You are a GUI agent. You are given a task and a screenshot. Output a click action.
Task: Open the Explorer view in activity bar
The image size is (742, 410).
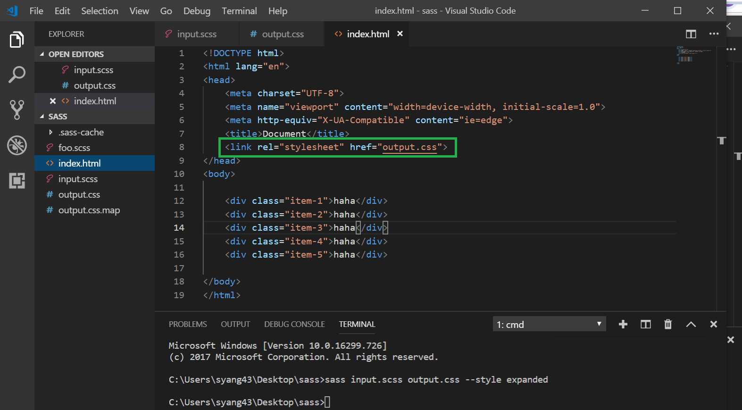pyautogui.click(x=17, y=40)
